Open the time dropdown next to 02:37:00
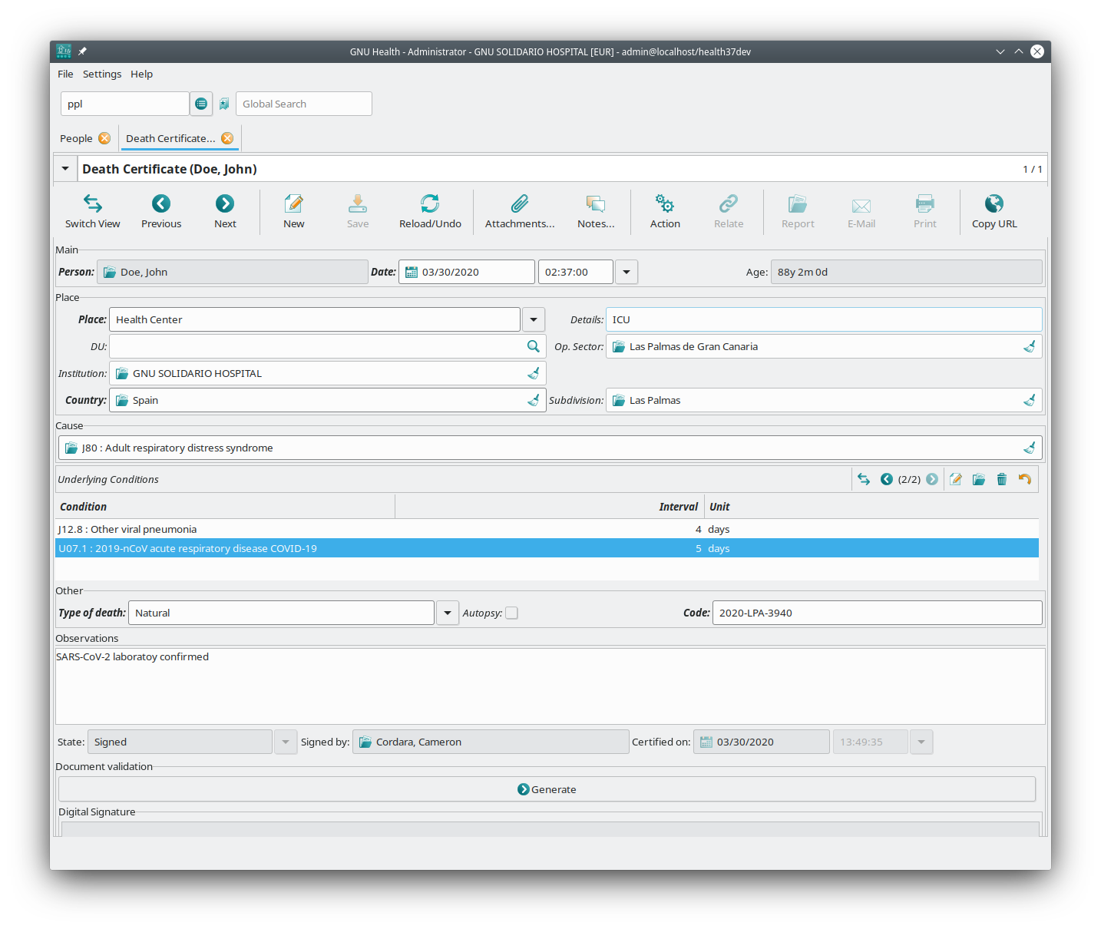The height and width of the screenshot is (929, 1101). (627, 272)
